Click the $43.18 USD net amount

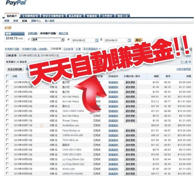(x=184, y=97)
